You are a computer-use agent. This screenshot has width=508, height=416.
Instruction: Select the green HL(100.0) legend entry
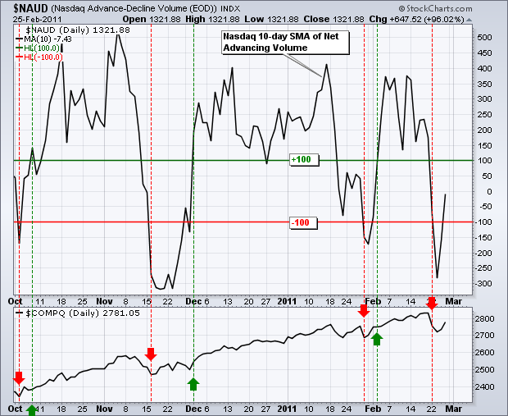tap(38, 48)
